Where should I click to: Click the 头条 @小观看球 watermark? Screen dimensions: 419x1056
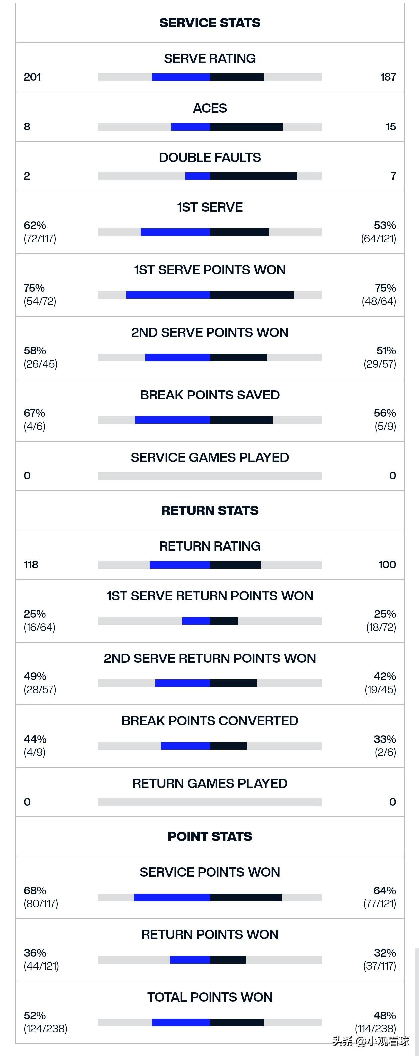tap(370, 1041)
